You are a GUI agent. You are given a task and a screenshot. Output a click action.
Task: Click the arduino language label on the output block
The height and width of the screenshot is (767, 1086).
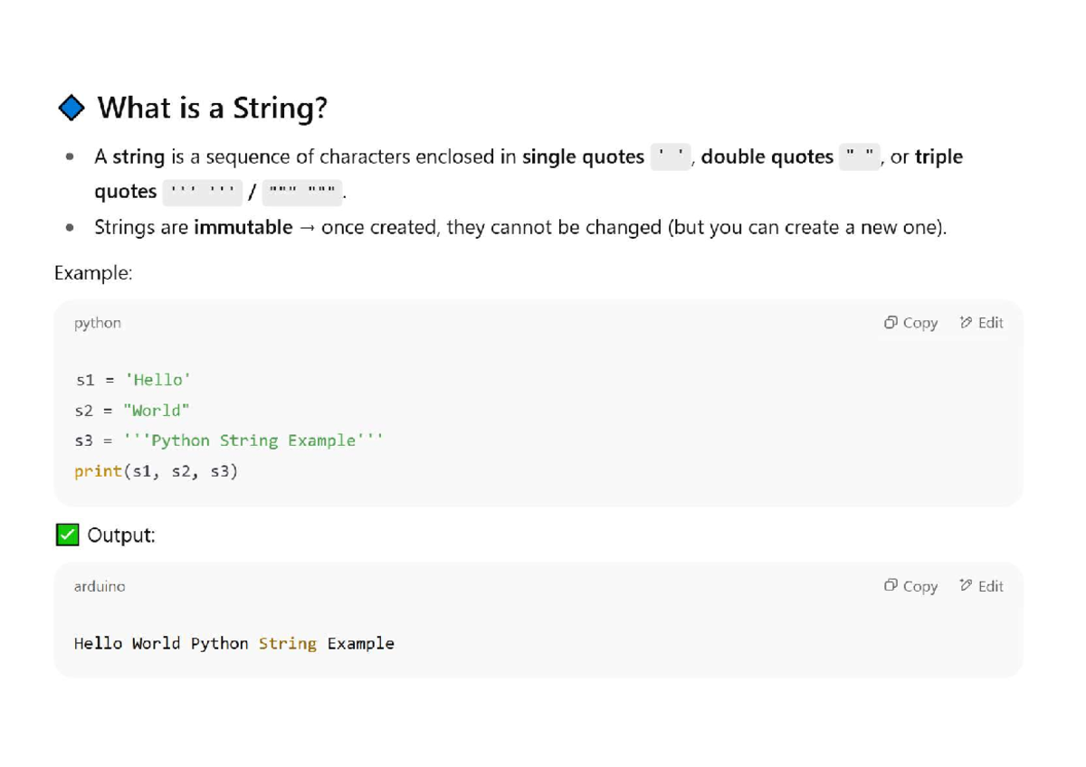click(x=99, y=586)
